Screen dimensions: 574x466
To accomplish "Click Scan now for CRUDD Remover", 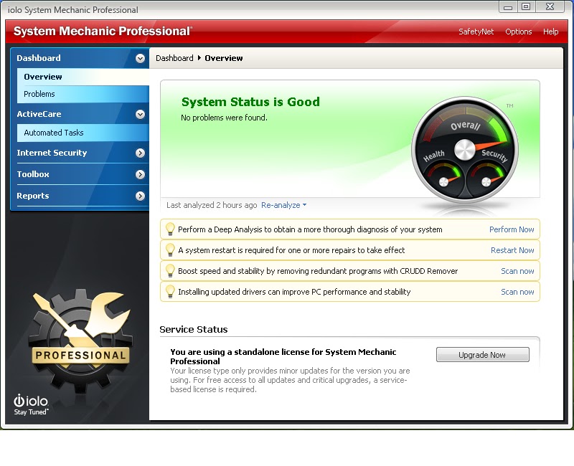I will coord(517,271).
